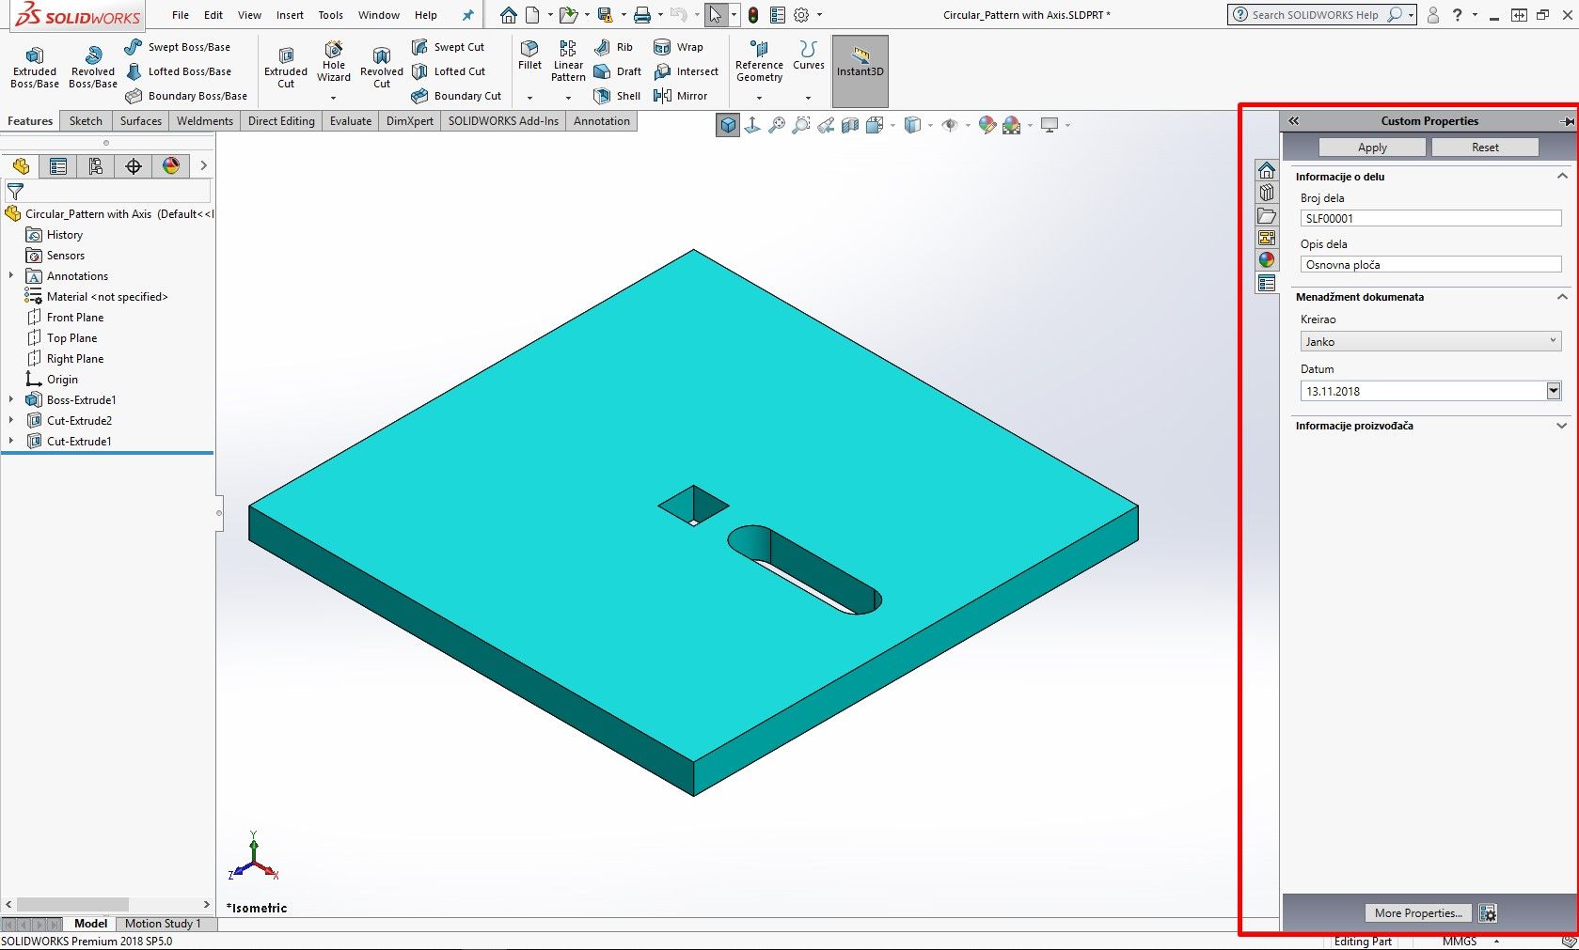This screenshot has height=950, width=1579.
Task: Click the Reference Geometry tool
Action: click(759, 61)
